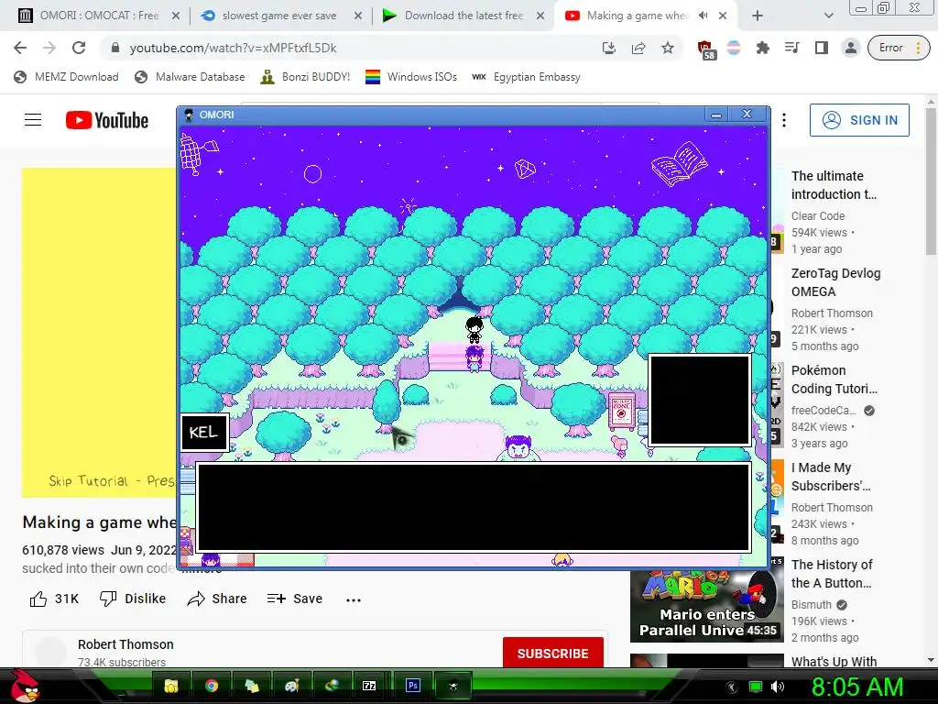Close the slowest game ever save tab

tap(358, 16)
